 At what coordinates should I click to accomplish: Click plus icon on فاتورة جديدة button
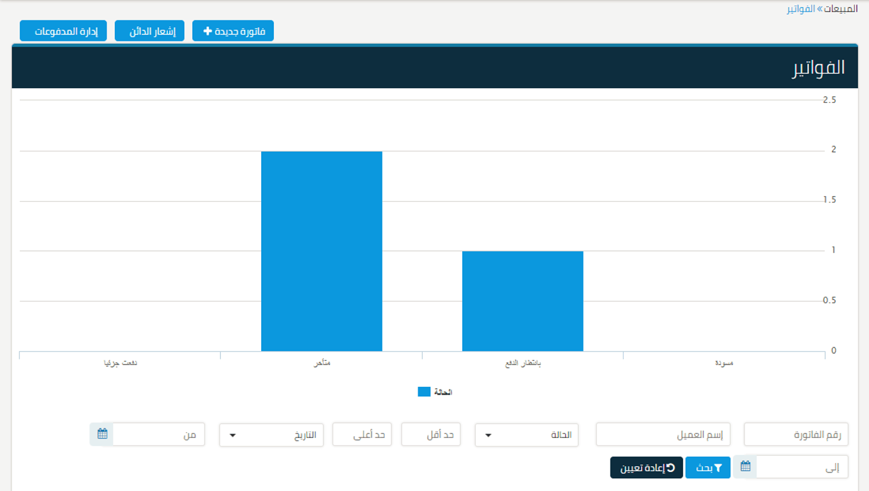(x=208, y=31)
